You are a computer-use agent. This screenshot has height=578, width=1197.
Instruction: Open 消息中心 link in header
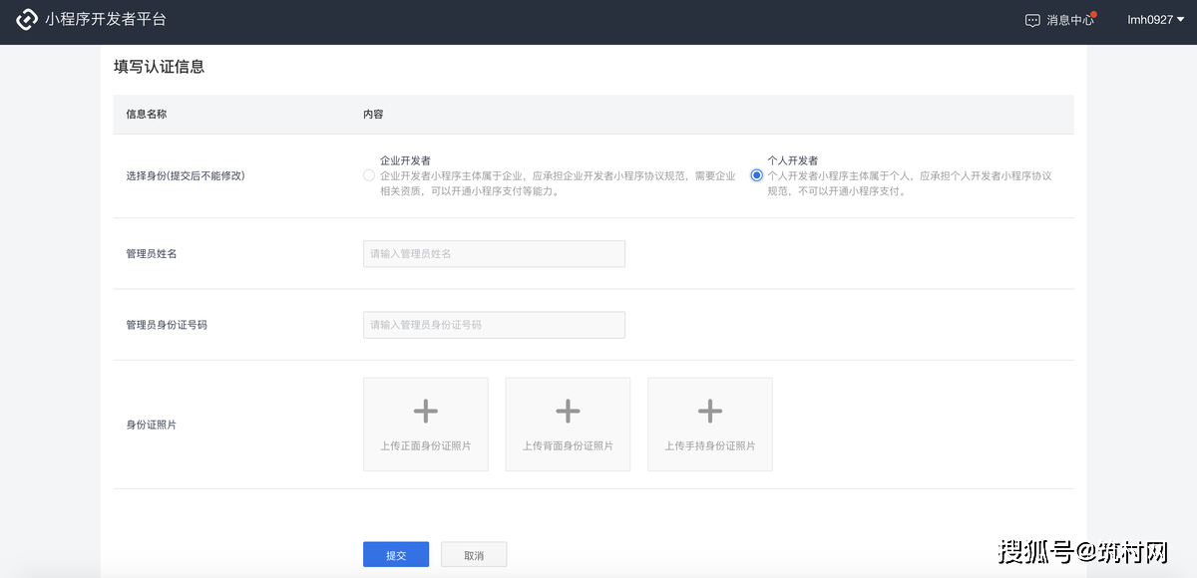pyautogui.click(x=1070, y=20)
